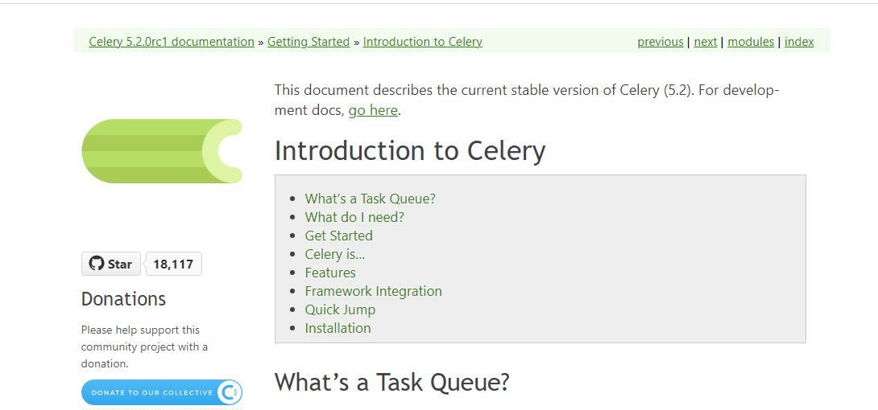Open Get Started contents entry
Image resolution: width=878 pixels, height=410 pixels.
(x=338, y=236)
